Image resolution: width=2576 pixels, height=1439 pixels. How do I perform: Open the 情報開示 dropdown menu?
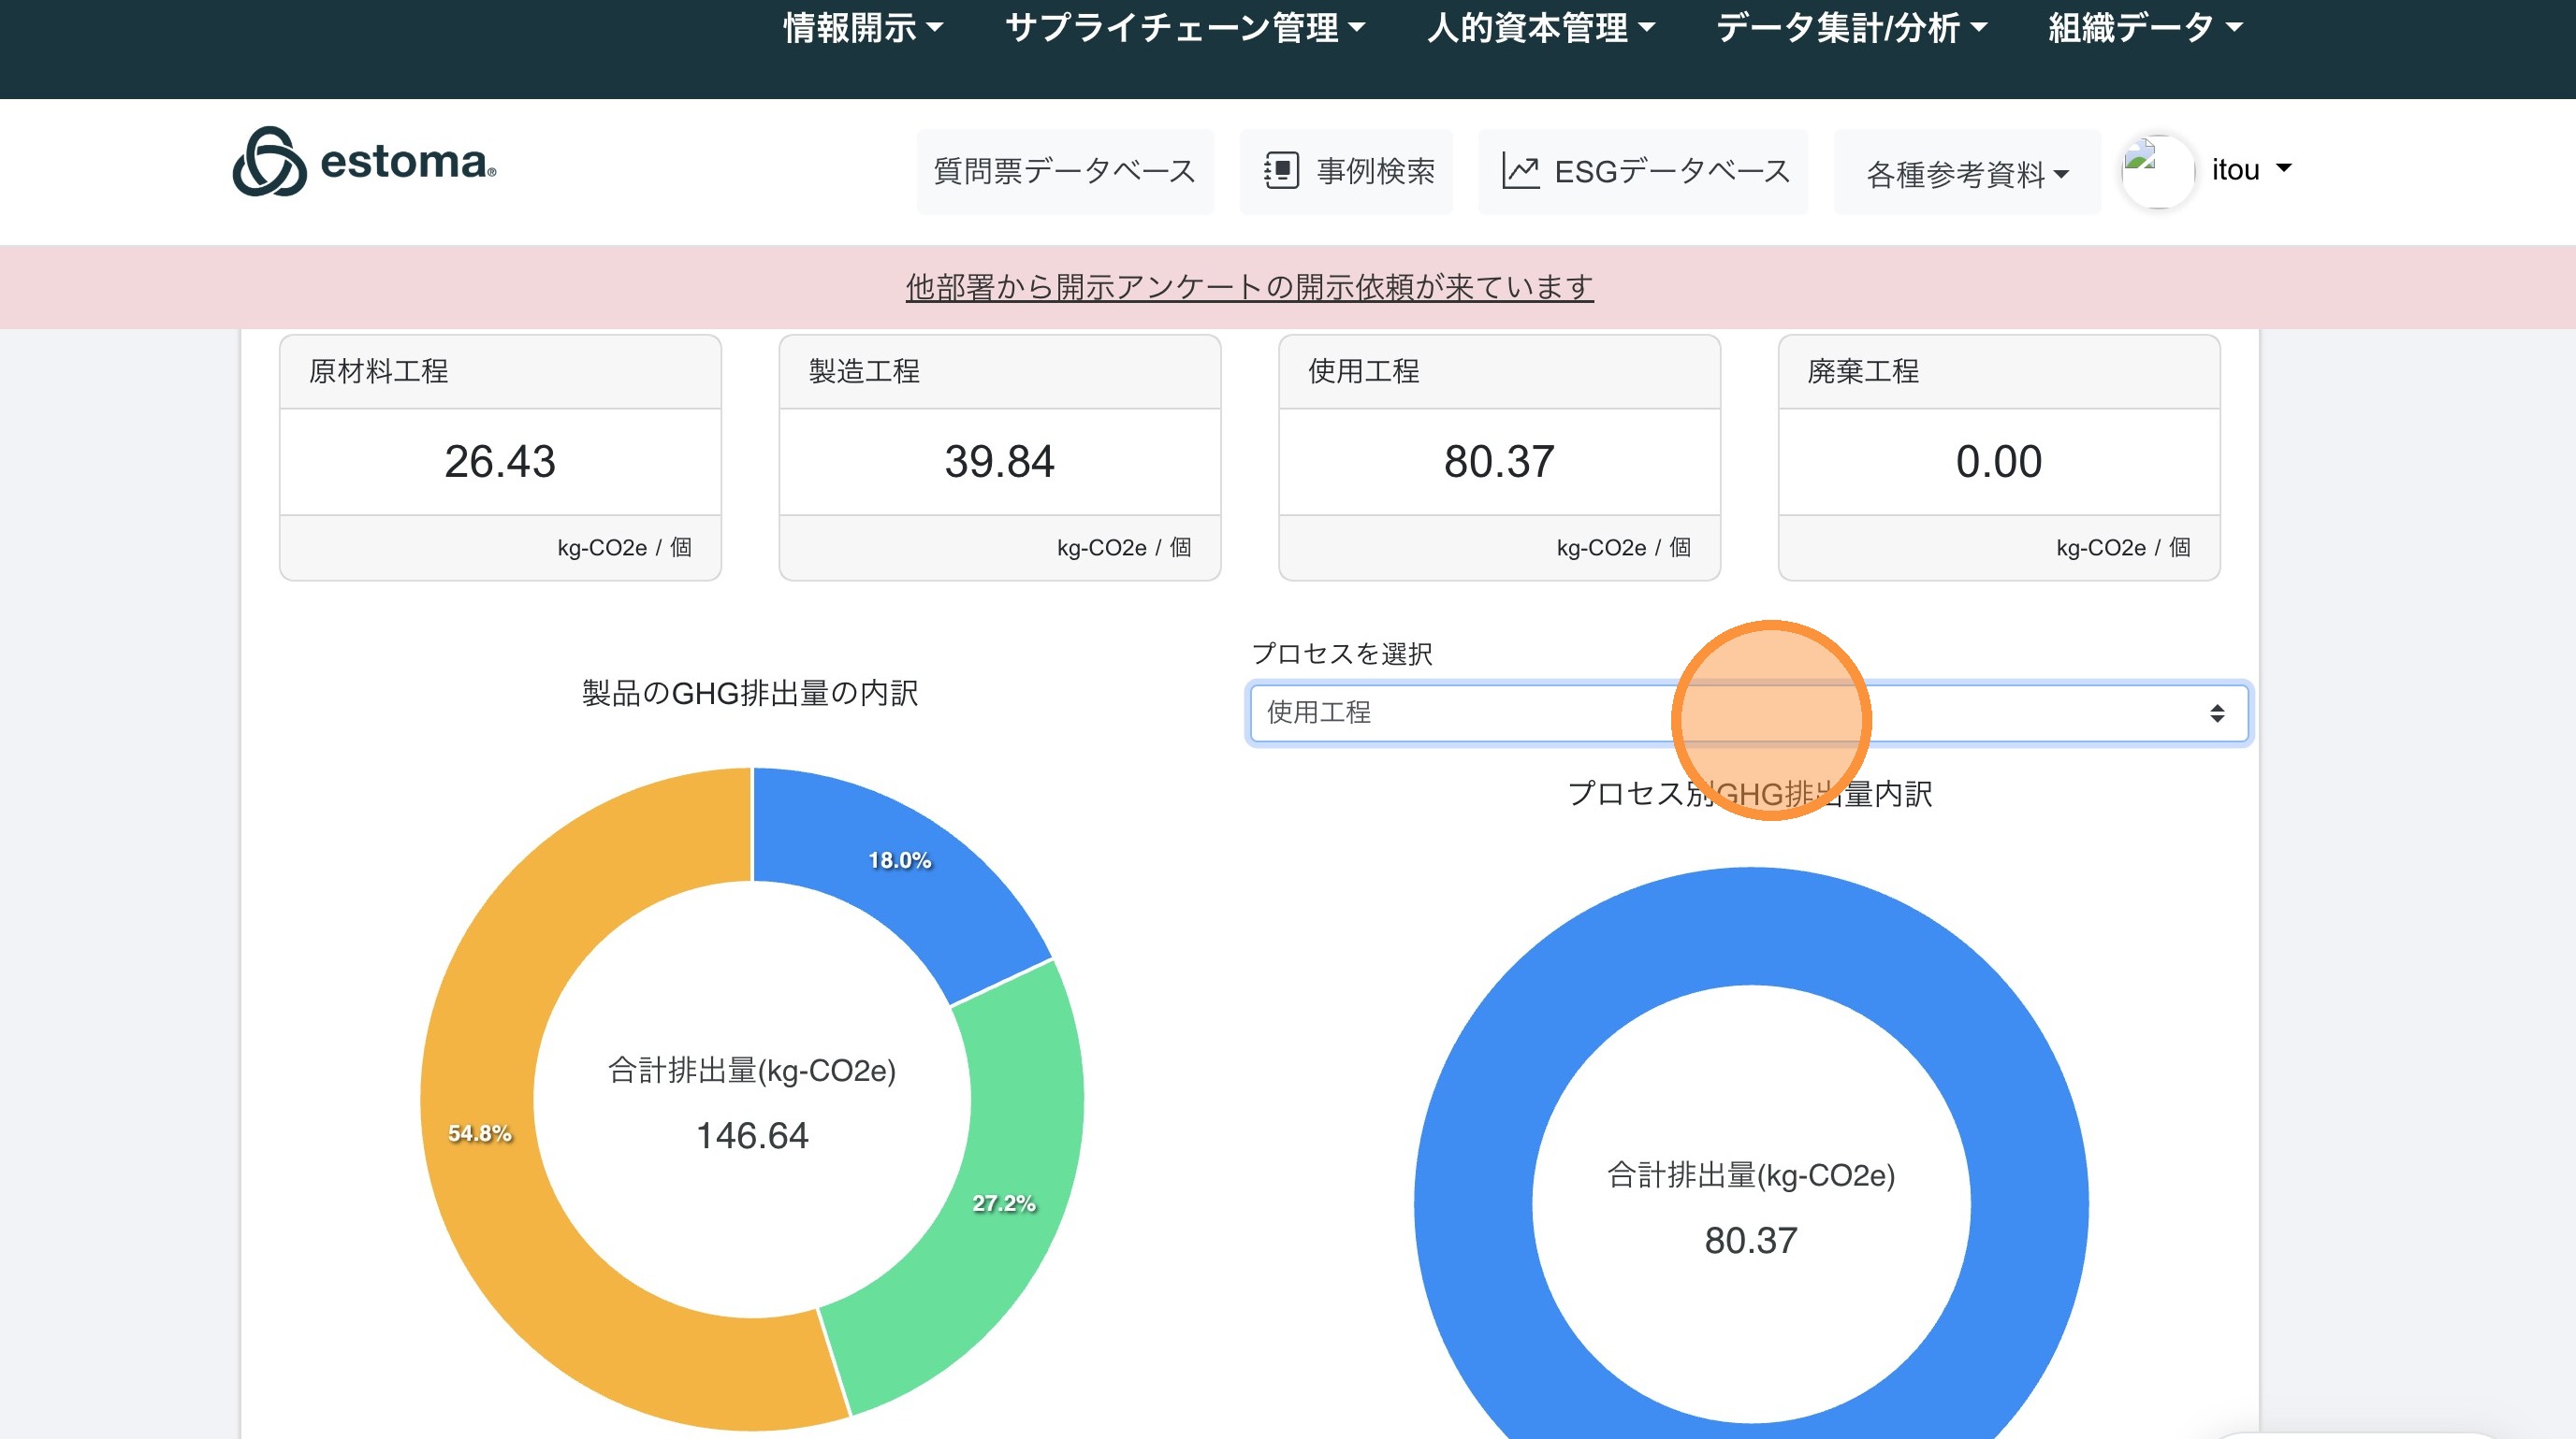[862, 28]
